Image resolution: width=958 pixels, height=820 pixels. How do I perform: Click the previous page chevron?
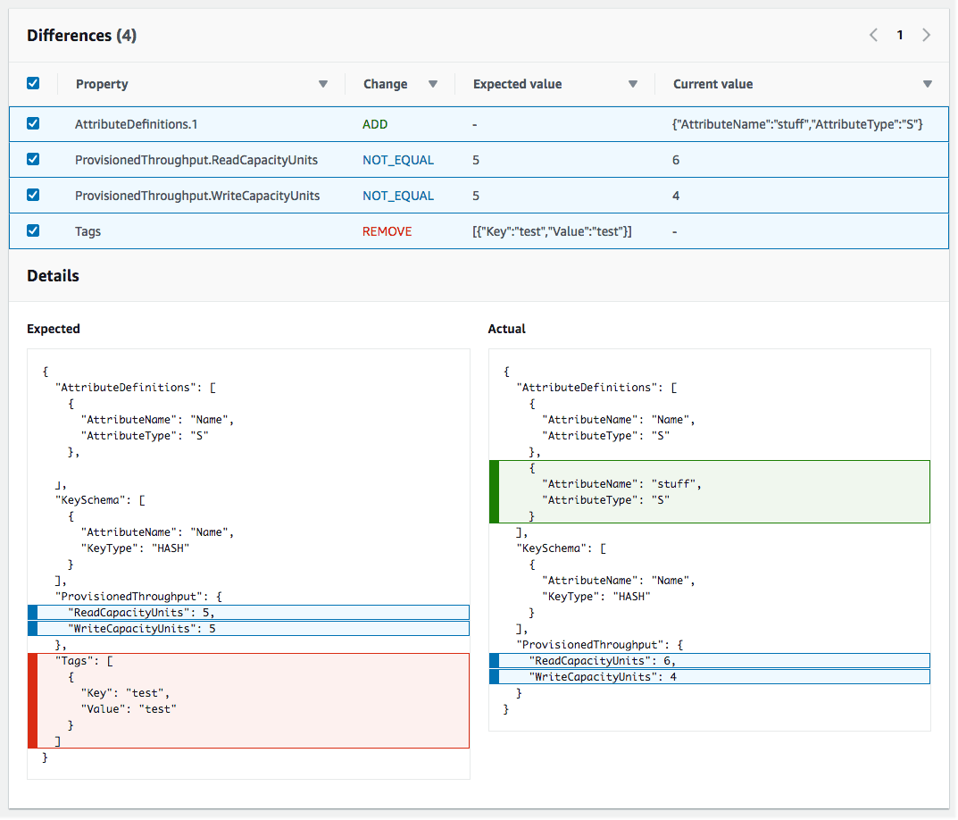point(872,35)
